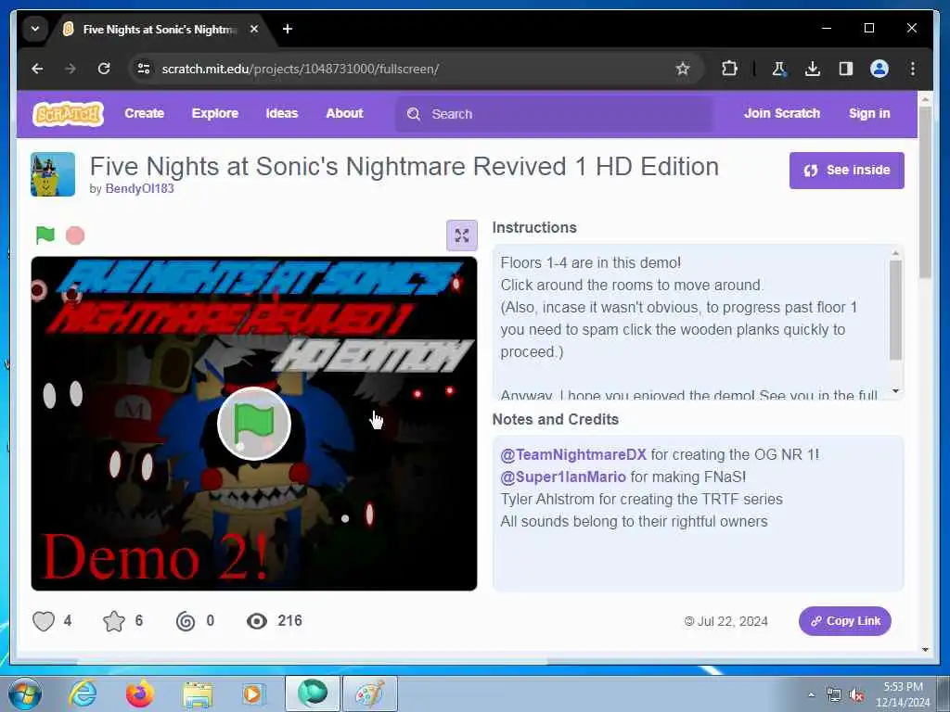Click the star favorite icon
Image resolution: width=950 pixels, height=712 pixels.
[114, 621]
